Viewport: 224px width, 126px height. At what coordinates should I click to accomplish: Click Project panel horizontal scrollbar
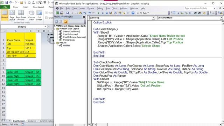pos(70,125)
